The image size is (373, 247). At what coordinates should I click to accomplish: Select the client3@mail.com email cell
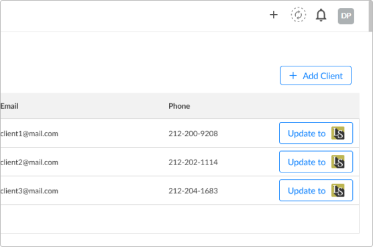(29, 191)
